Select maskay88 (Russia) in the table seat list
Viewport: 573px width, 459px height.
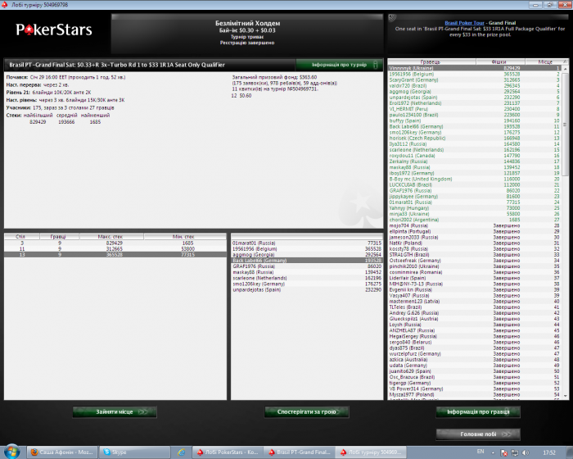(307, 272)
